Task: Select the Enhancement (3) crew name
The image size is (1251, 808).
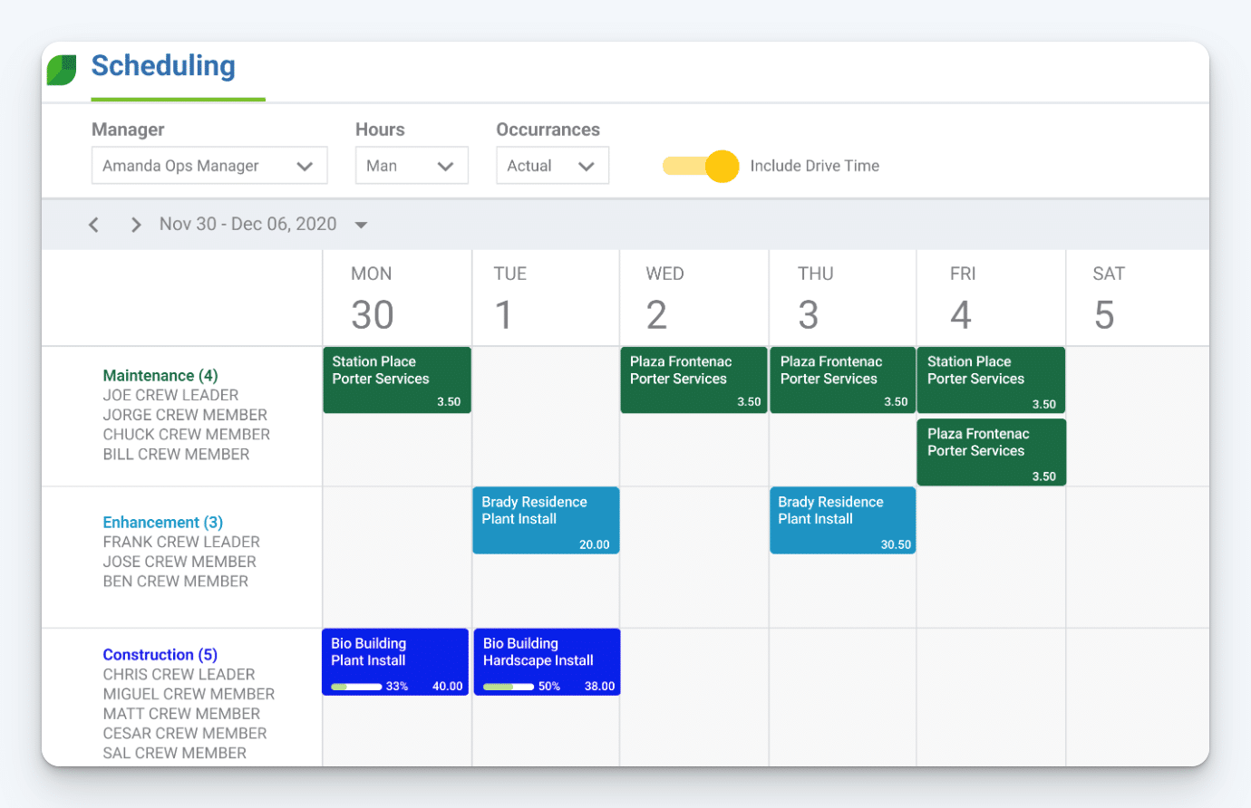Action: point(162,522)
